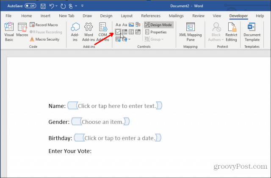
Task: Open the Add-ins store button
Action: 75,32
